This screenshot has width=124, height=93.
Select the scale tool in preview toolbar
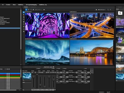pyautogui.click(x=33, y=10)
